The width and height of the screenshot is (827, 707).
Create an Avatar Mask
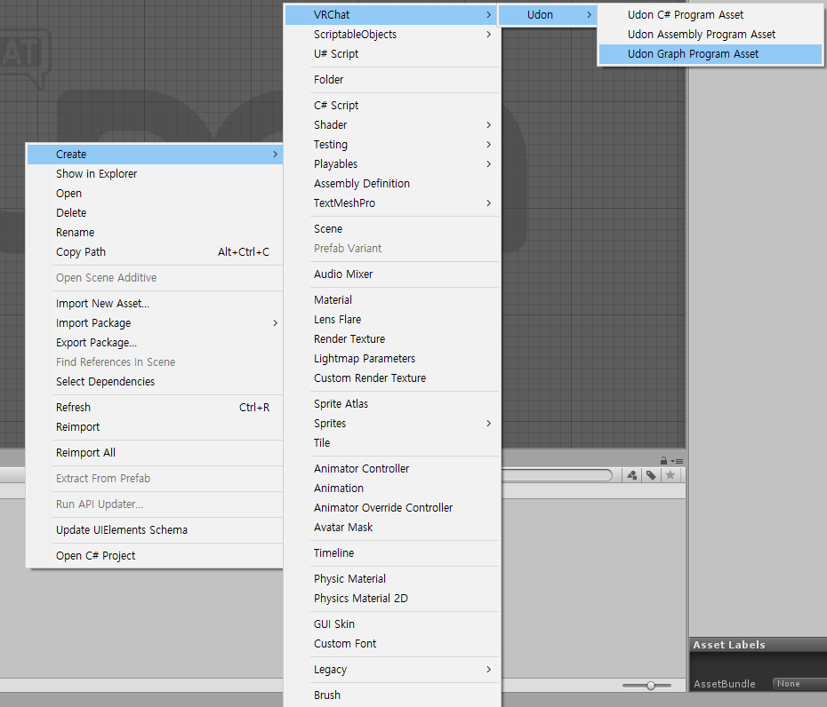point(390,527)
